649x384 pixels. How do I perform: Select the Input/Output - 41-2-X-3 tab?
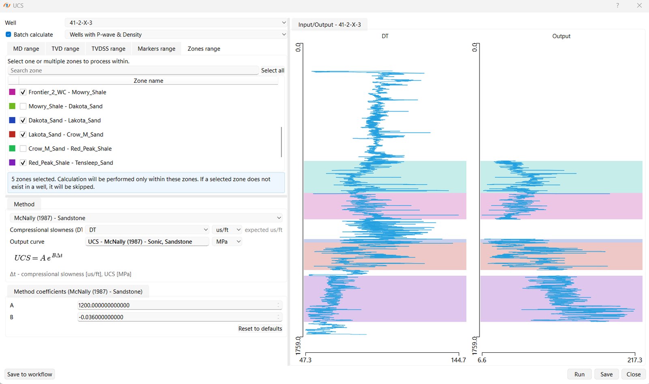329,24
